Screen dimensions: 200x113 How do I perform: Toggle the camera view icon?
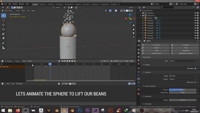(x=133, y=33)
